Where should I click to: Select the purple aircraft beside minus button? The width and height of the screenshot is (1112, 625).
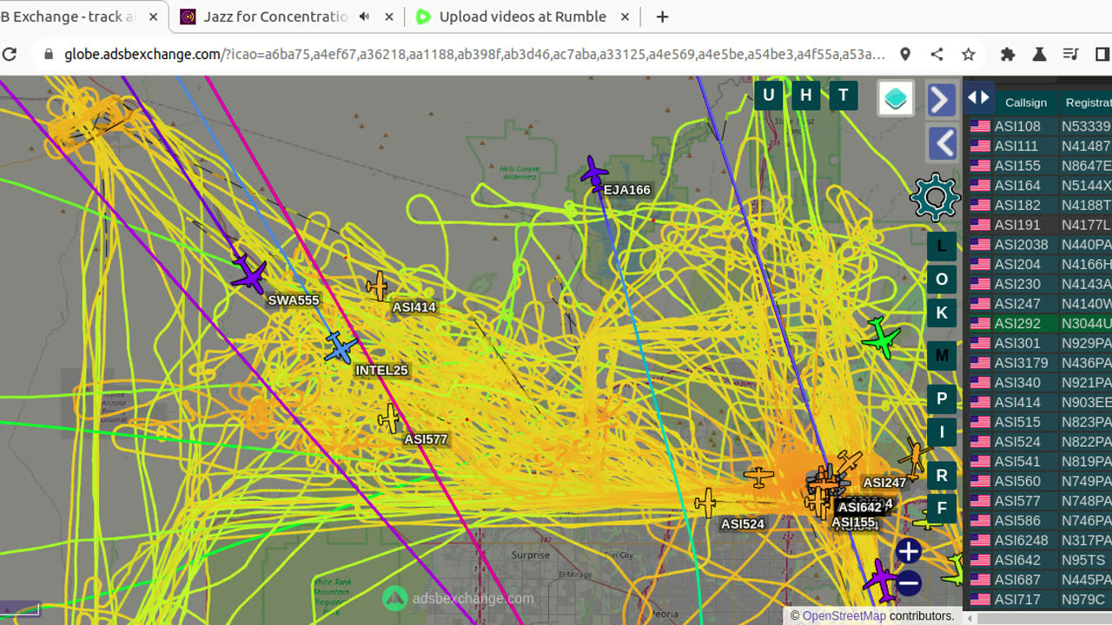coord(881,581)
